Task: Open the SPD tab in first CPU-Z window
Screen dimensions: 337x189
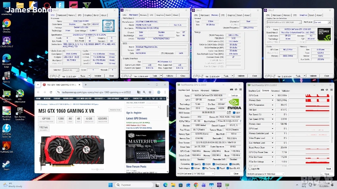Action: (79, 15)
